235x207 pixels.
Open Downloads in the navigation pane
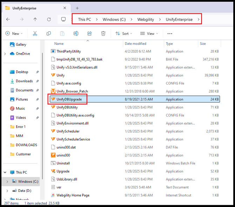coord(24,81)
